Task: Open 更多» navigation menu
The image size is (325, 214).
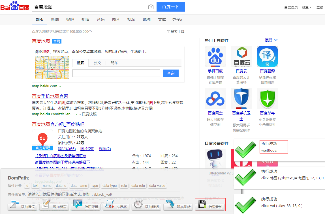Action: [177, 20]
